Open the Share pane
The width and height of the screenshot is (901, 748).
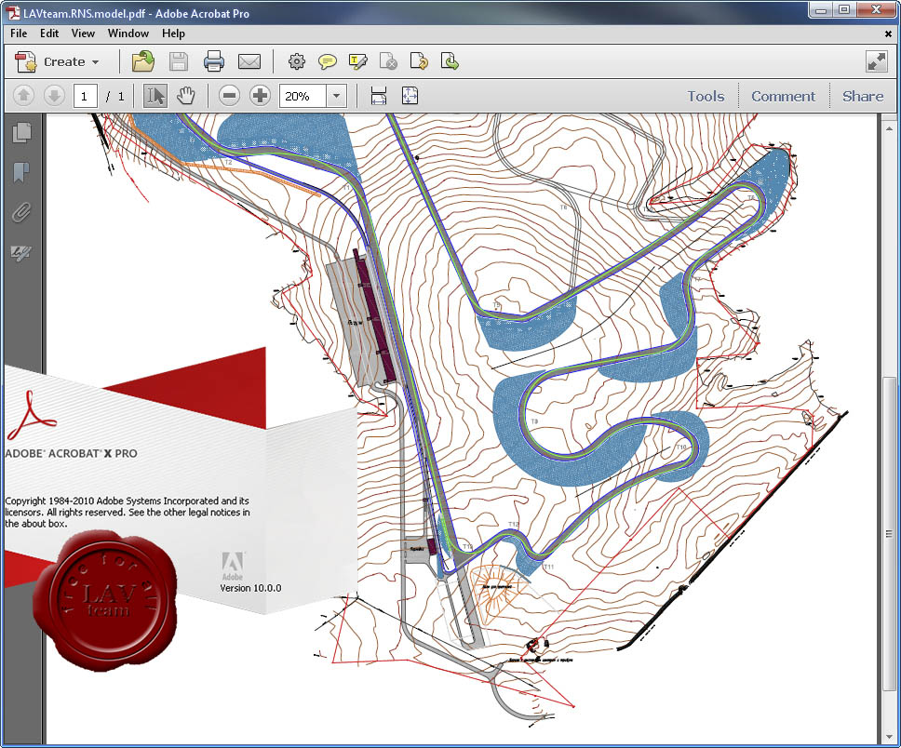863,96
